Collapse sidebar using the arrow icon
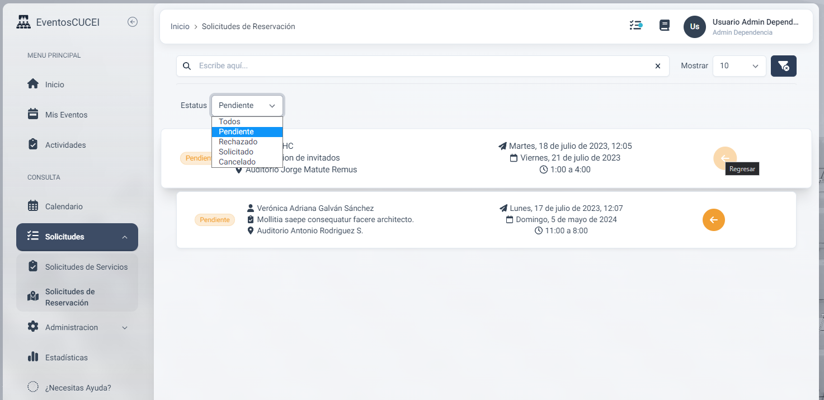 [133, 22]
